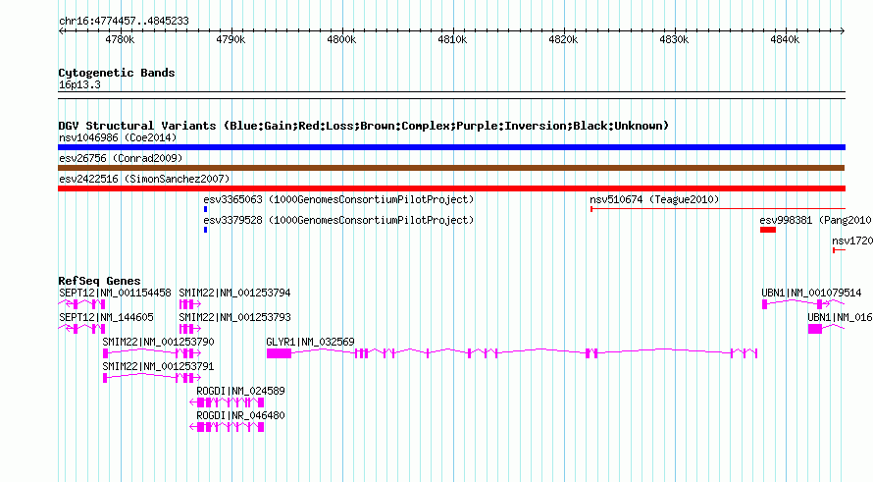The image size is (873, 482).
Task: Select the red esv998381 loss block
Action: coord(768,230)
